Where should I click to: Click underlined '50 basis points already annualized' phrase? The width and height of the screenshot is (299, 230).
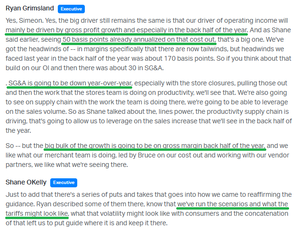(139, 40)
